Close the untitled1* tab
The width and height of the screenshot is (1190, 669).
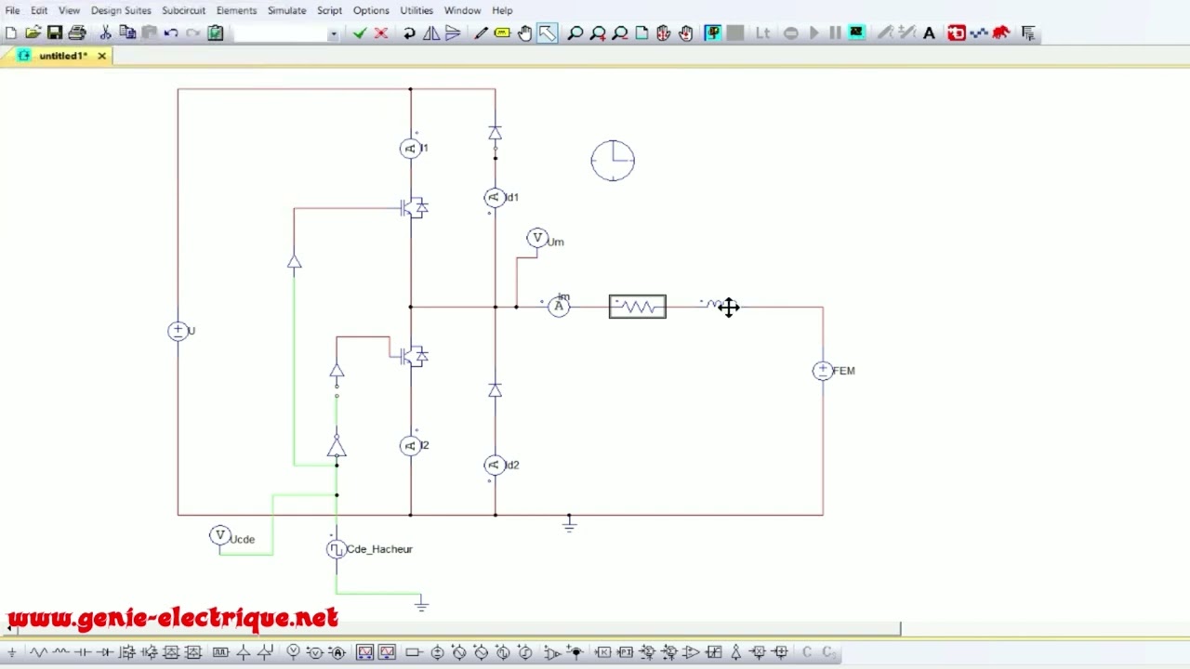coord(101,56)
